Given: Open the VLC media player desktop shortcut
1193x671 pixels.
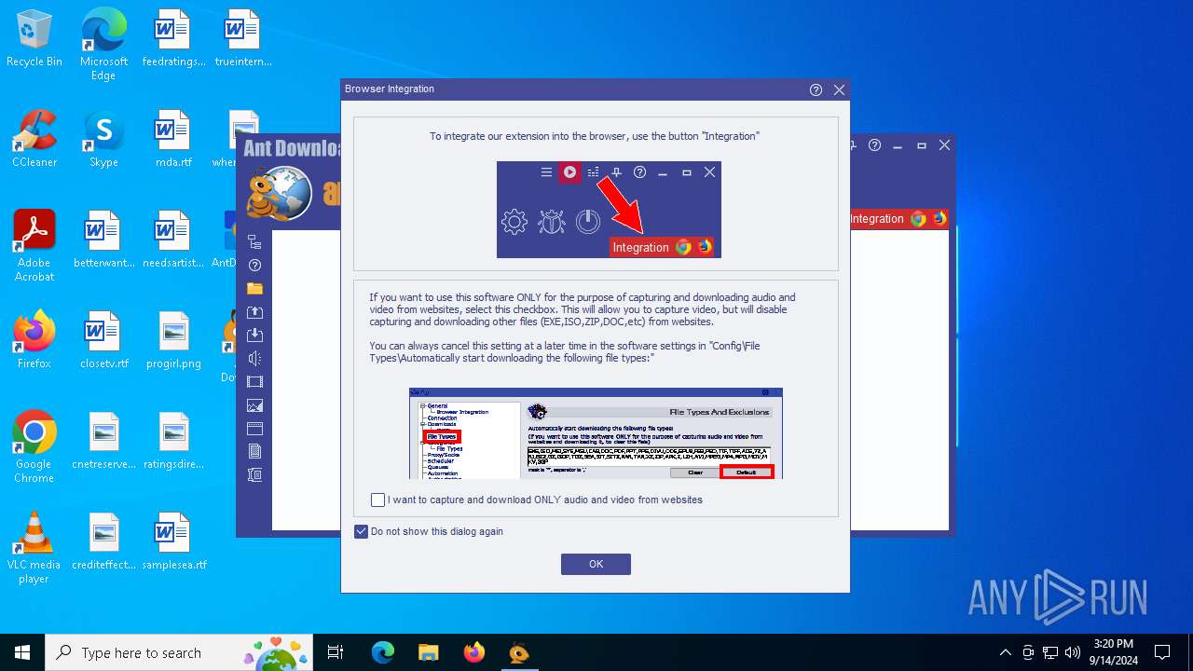Looking at the screenshot, I should [x=34, y=548].
